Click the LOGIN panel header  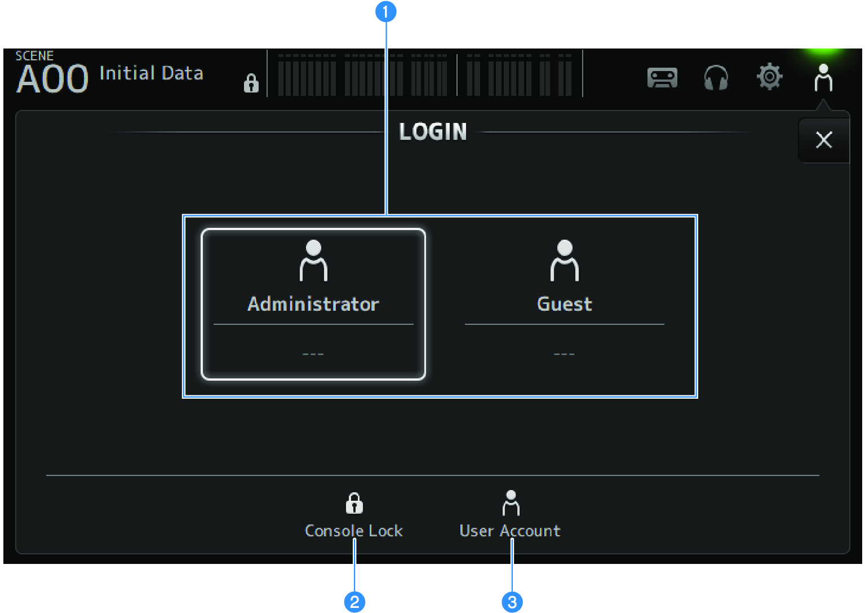point(432,131)
